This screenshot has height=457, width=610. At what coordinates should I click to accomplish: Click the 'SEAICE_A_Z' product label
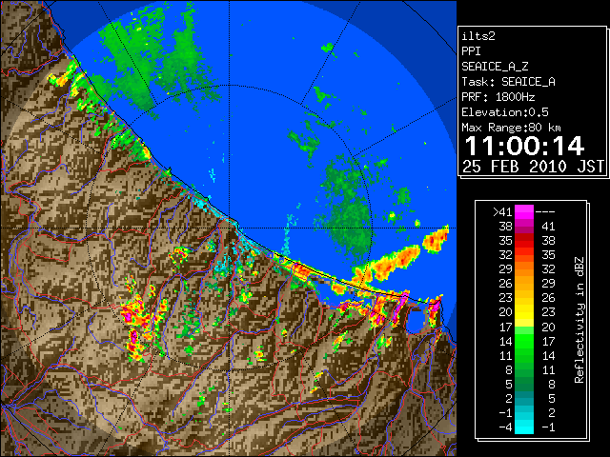point(495,67)
